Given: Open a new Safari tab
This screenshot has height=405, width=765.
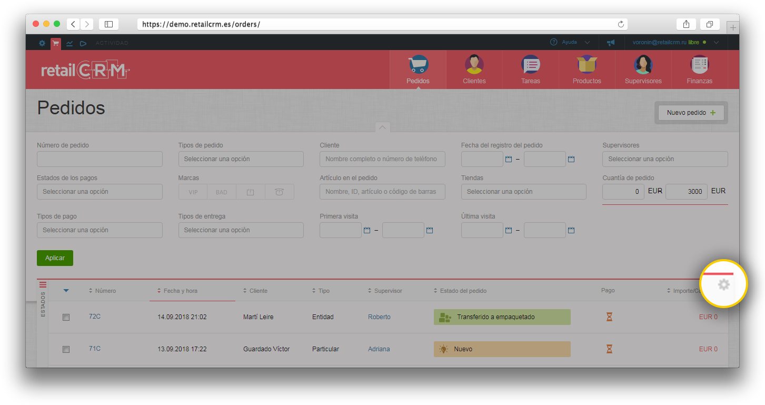Looking at the screenshot, I should click(x=733, y=27).
